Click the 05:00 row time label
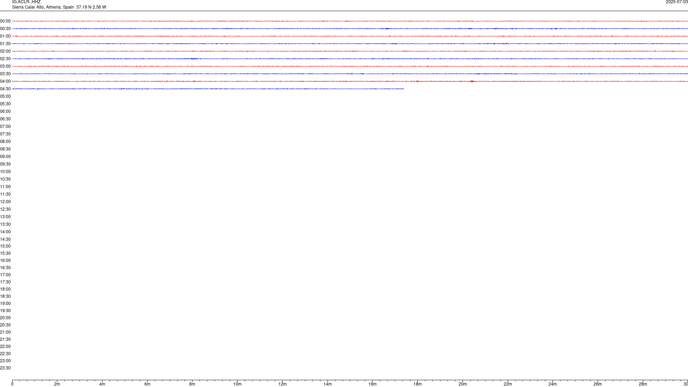The width and height of the screenshot is (688, 387). coord(5,96)
